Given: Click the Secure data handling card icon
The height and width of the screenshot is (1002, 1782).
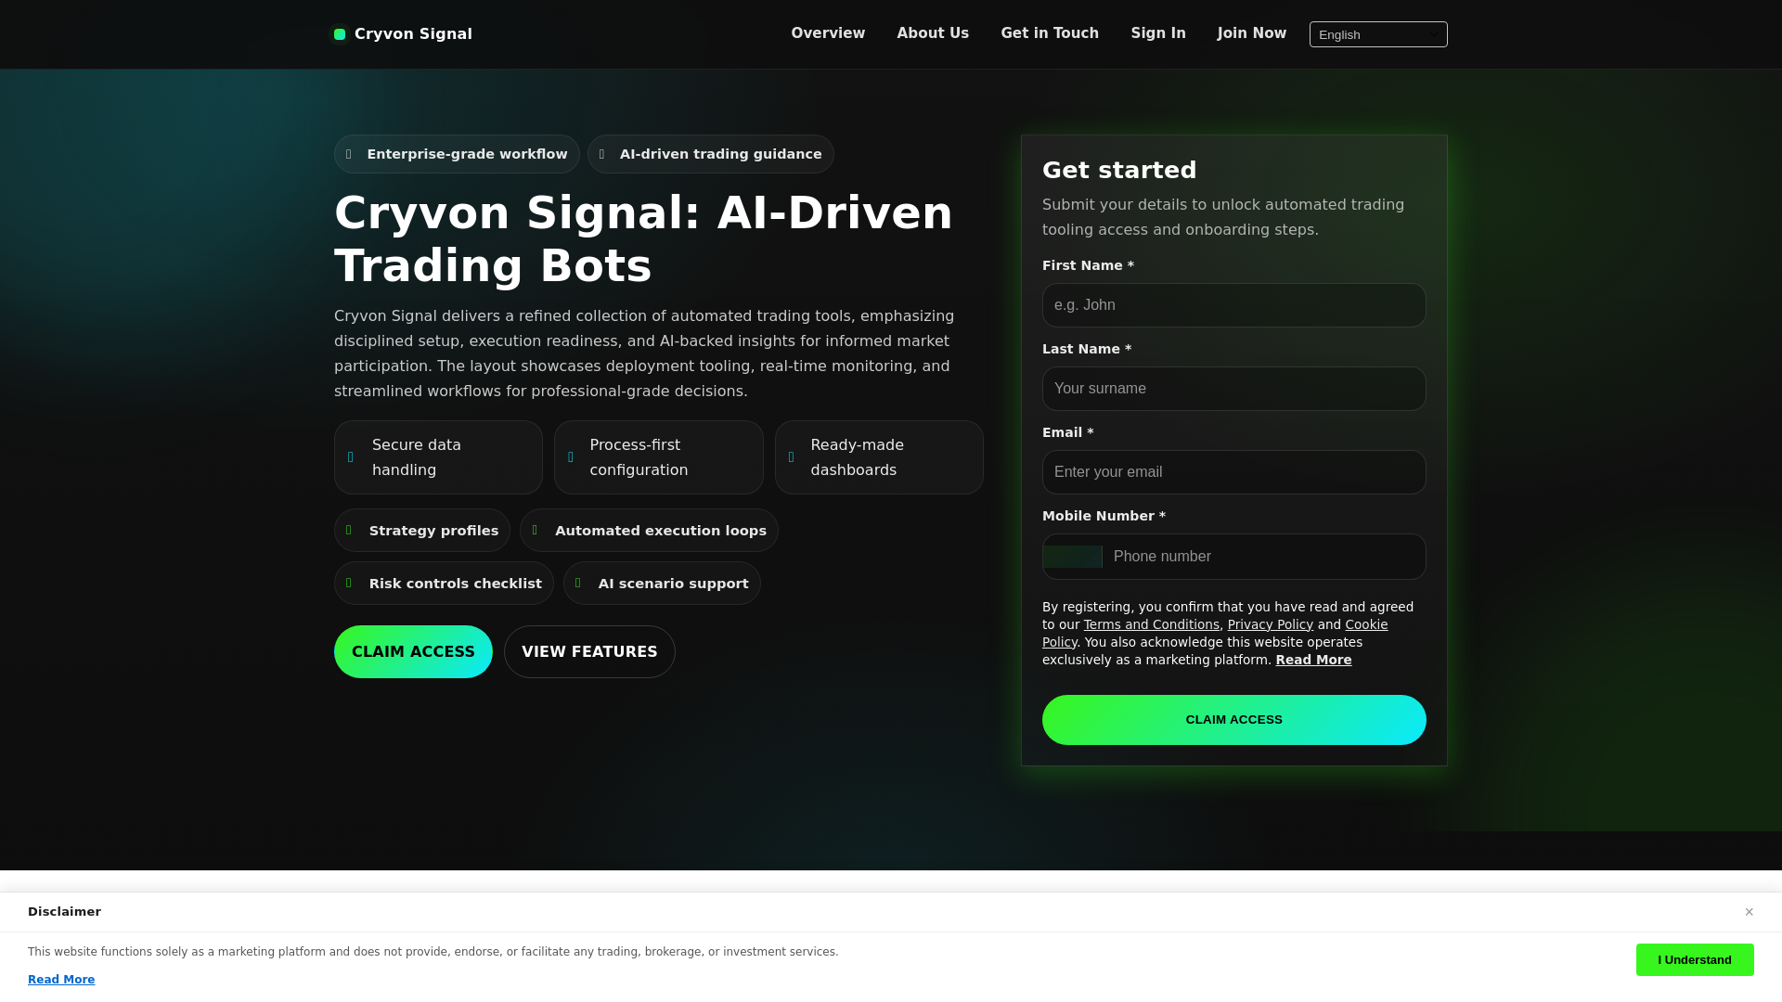Looking at the screenshot, I should 351,457.
